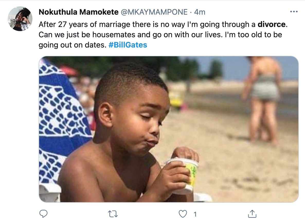The width and height of the screenshot is (305, 223).
Task: Click the text 'going out on dates.'
Action: click(73, 45)
